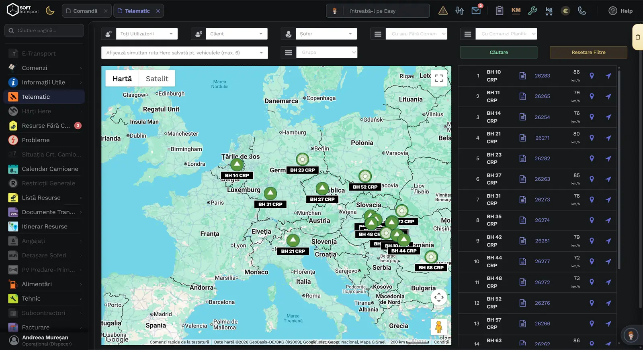Open Informații Utile in the sidebar
Screen dimensions: 643x350
44,82
